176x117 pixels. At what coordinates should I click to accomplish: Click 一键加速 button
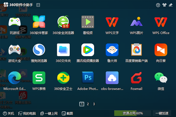(162, 113)
